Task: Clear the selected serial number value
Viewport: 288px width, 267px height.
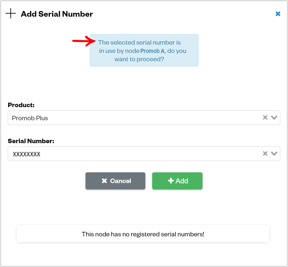Action: click(x=265, y=153)
